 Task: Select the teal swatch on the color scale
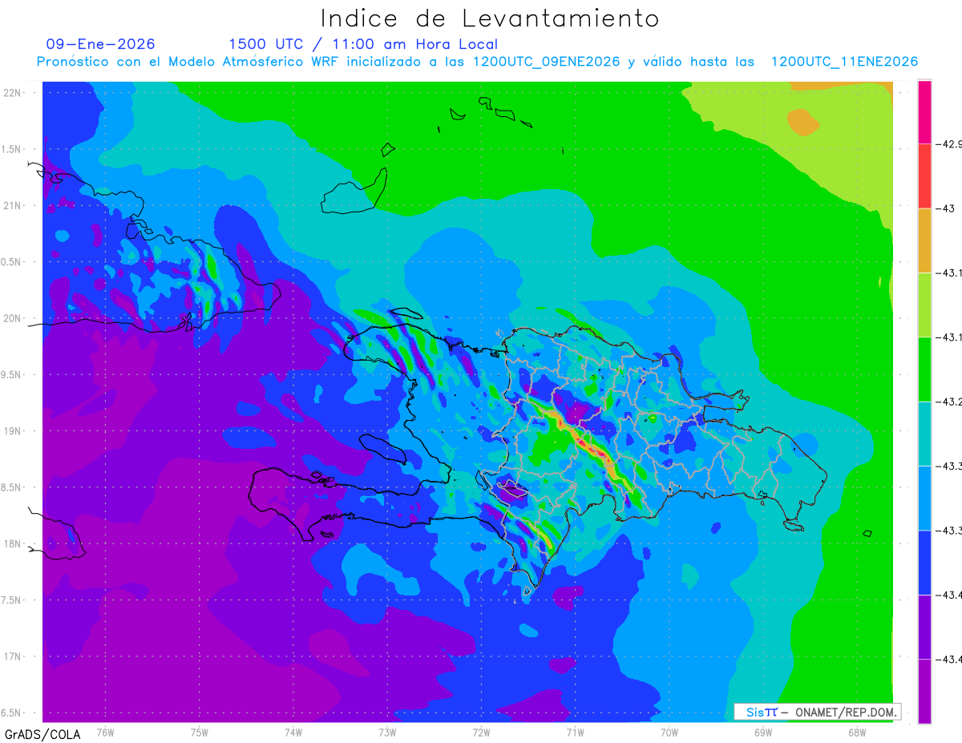click(924, 434)
